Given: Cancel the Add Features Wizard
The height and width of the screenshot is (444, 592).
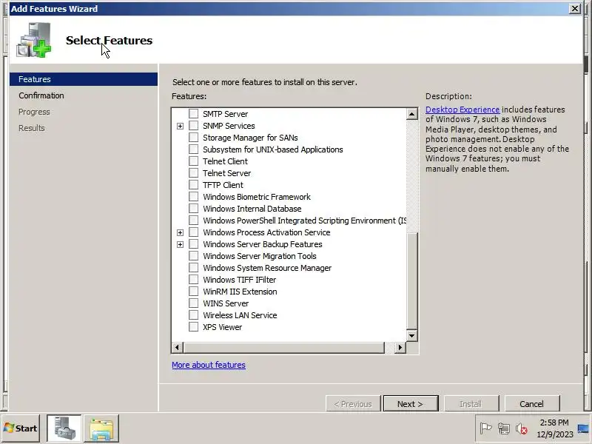Looking at the screenshot, I should point(532,403).
